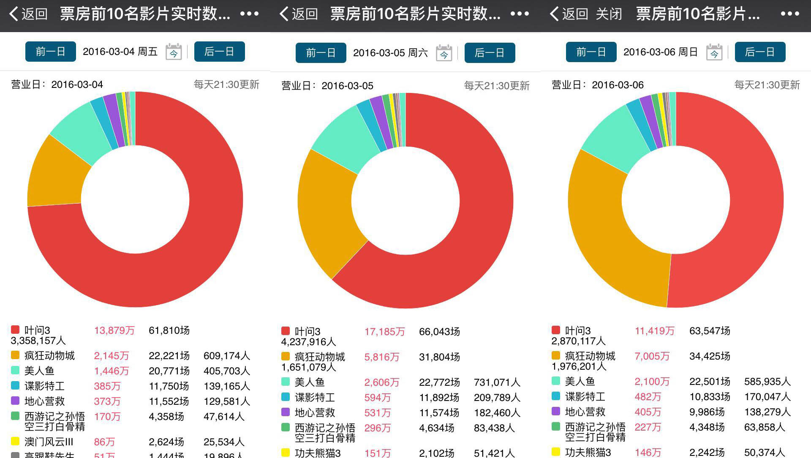The image size is (811, 458).
Task: Click date text 2016-03-05 周六
Action: (x=390, y=53)
